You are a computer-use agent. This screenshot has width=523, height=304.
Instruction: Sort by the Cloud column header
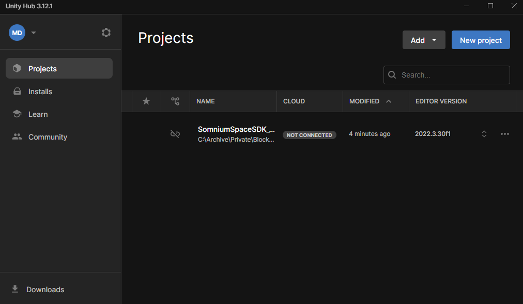point(294,101)
